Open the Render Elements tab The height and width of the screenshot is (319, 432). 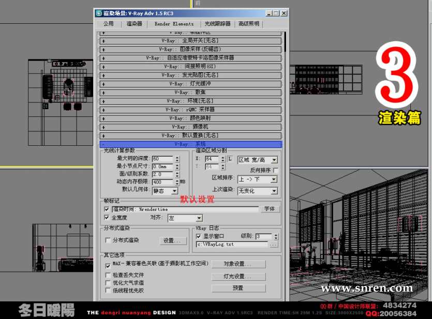point(174,24)
